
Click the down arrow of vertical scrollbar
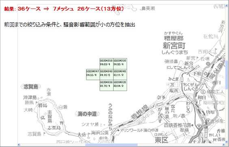pyautogui.click(x=227, y=142)
